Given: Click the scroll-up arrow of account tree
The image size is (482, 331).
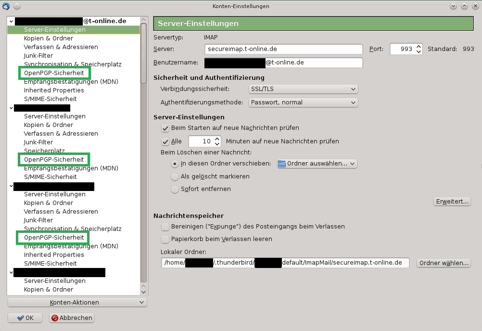Looking at the screenshot, I should [143, 20].
